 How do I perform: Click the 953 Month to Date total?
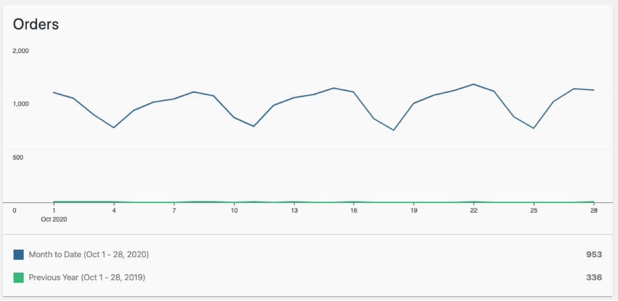pos(594,254)
